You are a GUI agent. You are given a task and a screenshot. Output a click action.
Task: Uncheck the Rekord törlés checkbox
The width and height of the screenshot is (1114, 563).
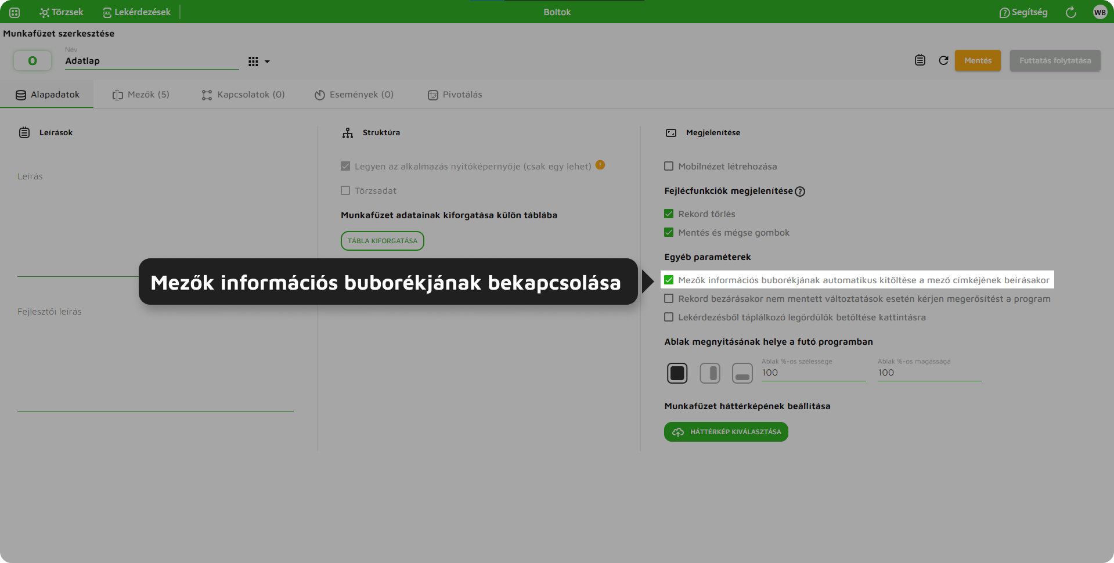tap(669, 214)
